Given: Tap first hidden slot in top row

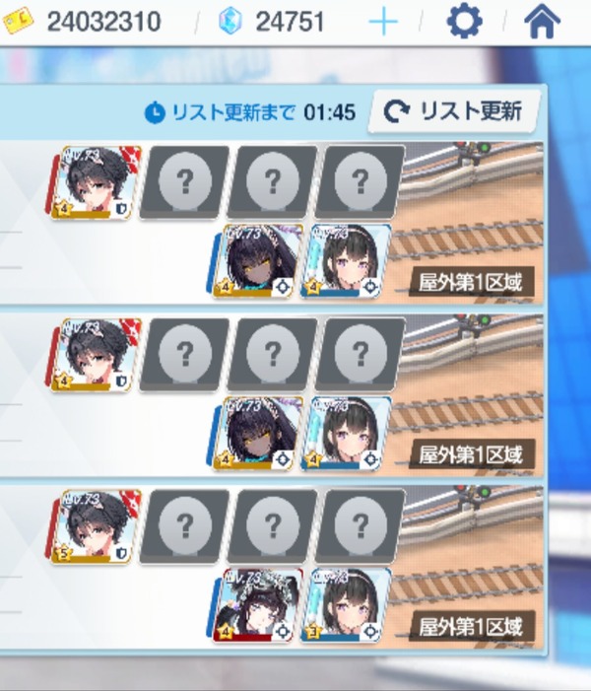Looking at the screenshot, I should click(x=184, y=181).
